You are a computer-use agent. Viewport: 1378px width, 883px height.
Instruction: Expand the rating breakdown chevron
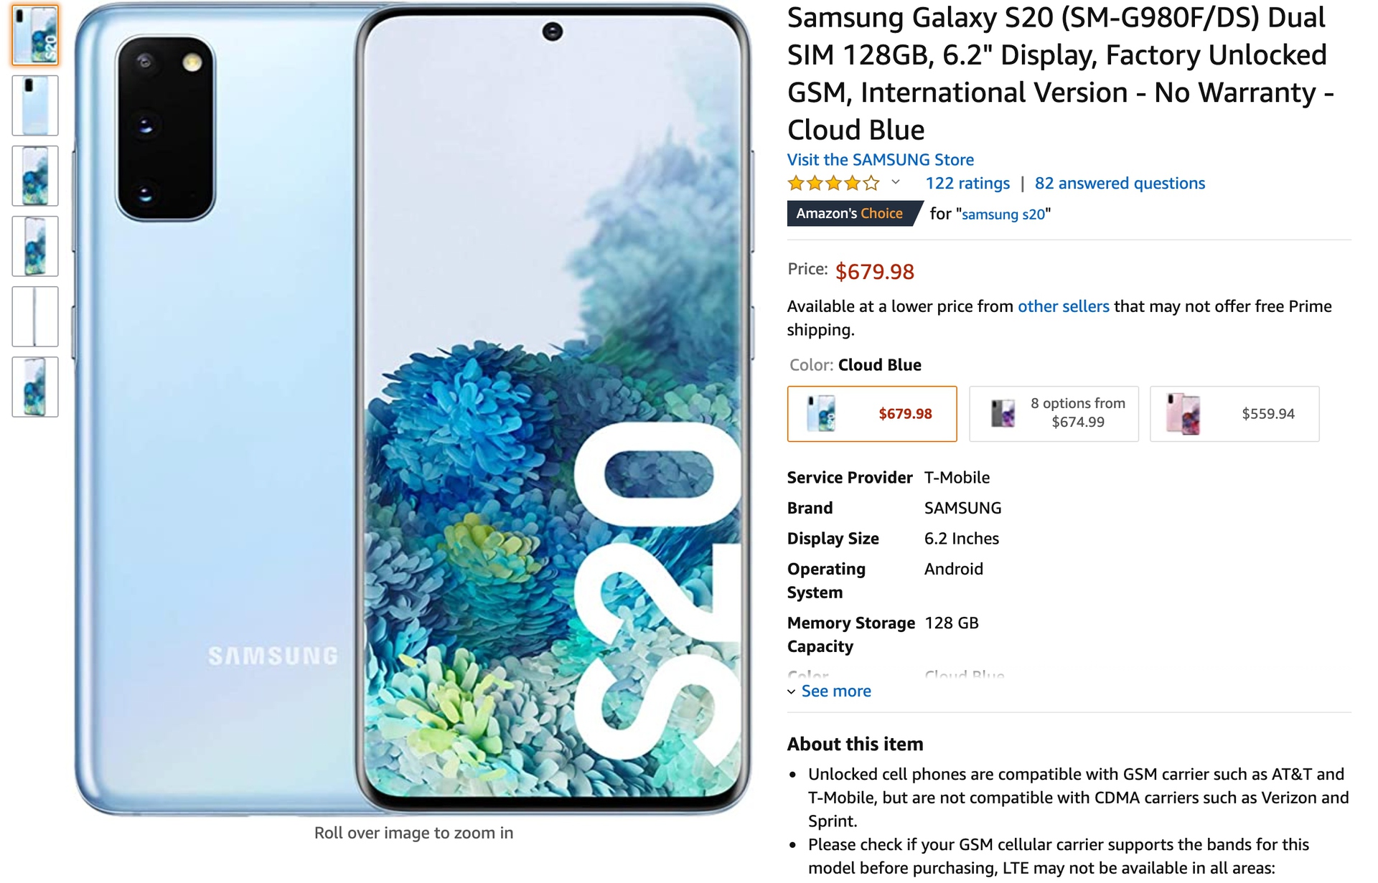pos(896,183)
